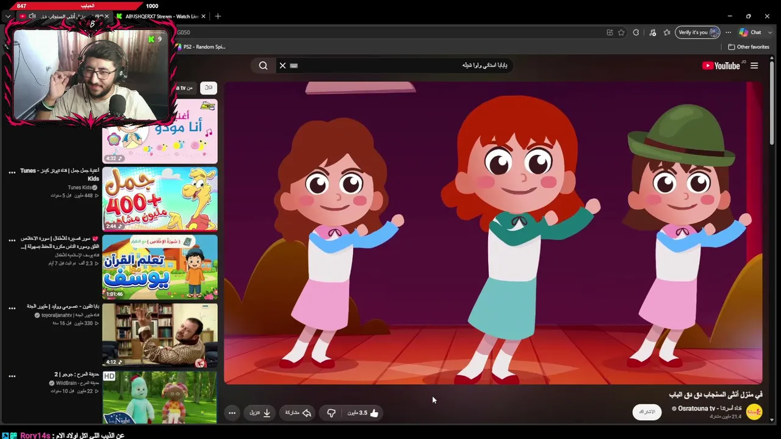Click the main video player
The image size is (781, 439).
coord(493,233)
